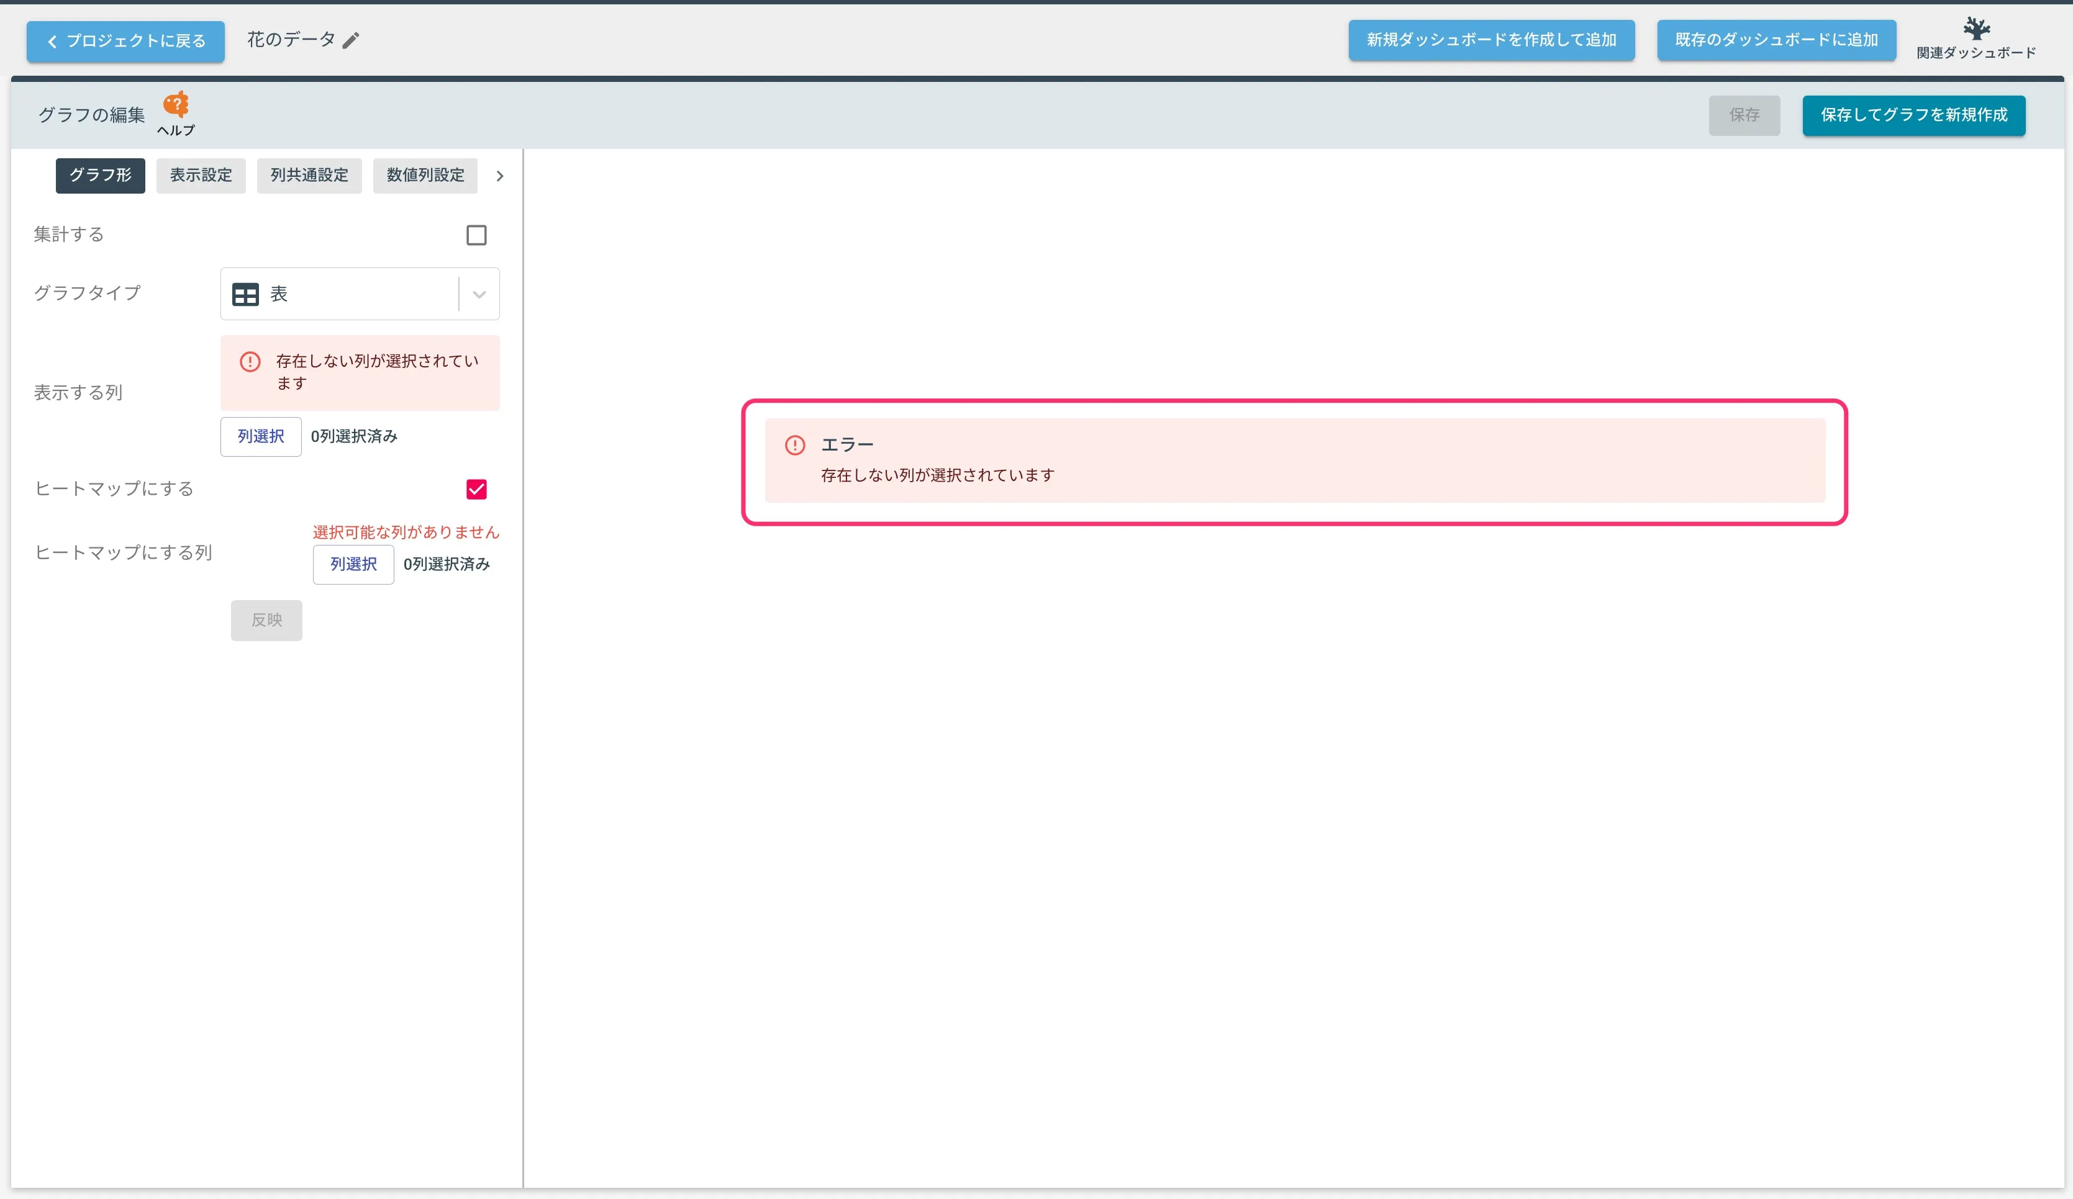2073x1199 pixels.
Task: Click the table icon in グラフタイプ selector
Action: 245,294
